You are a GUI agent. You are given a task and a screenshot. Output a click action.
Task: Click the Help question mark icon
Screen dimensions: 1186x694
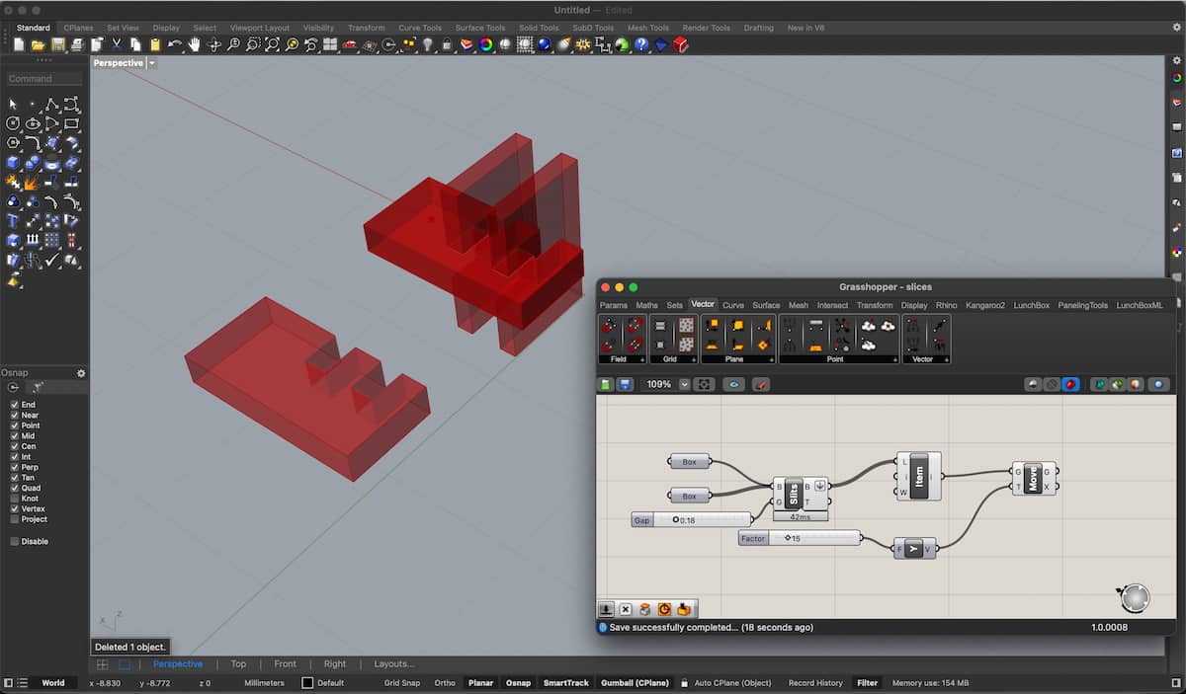641,44
